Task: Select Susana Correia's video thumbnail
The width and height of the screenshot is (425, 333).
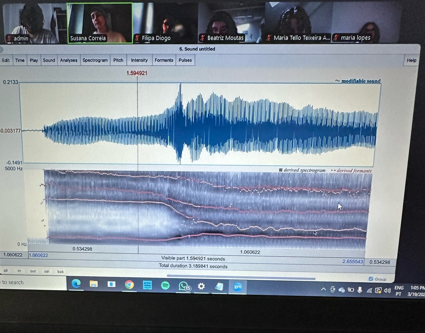Action: (x=100, y=23)
